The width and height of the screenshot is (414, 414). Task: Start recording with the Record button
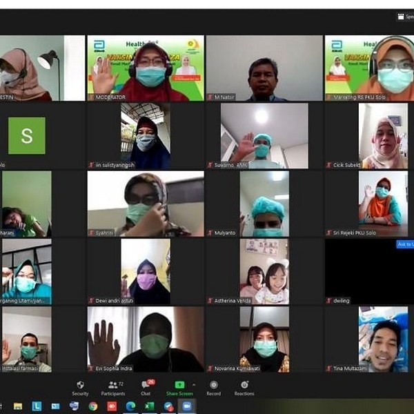tap(214, 386)
